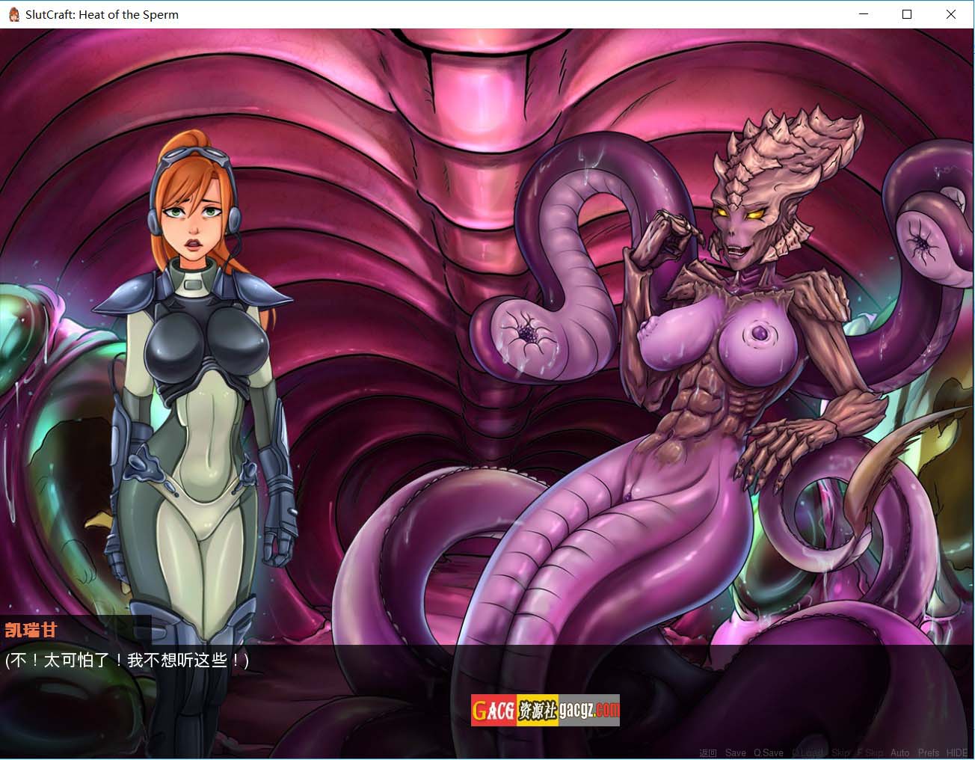The image size is (975, 760).
Task: Click the GACG gacgz.com watermark banner
Action: [545, 710]
